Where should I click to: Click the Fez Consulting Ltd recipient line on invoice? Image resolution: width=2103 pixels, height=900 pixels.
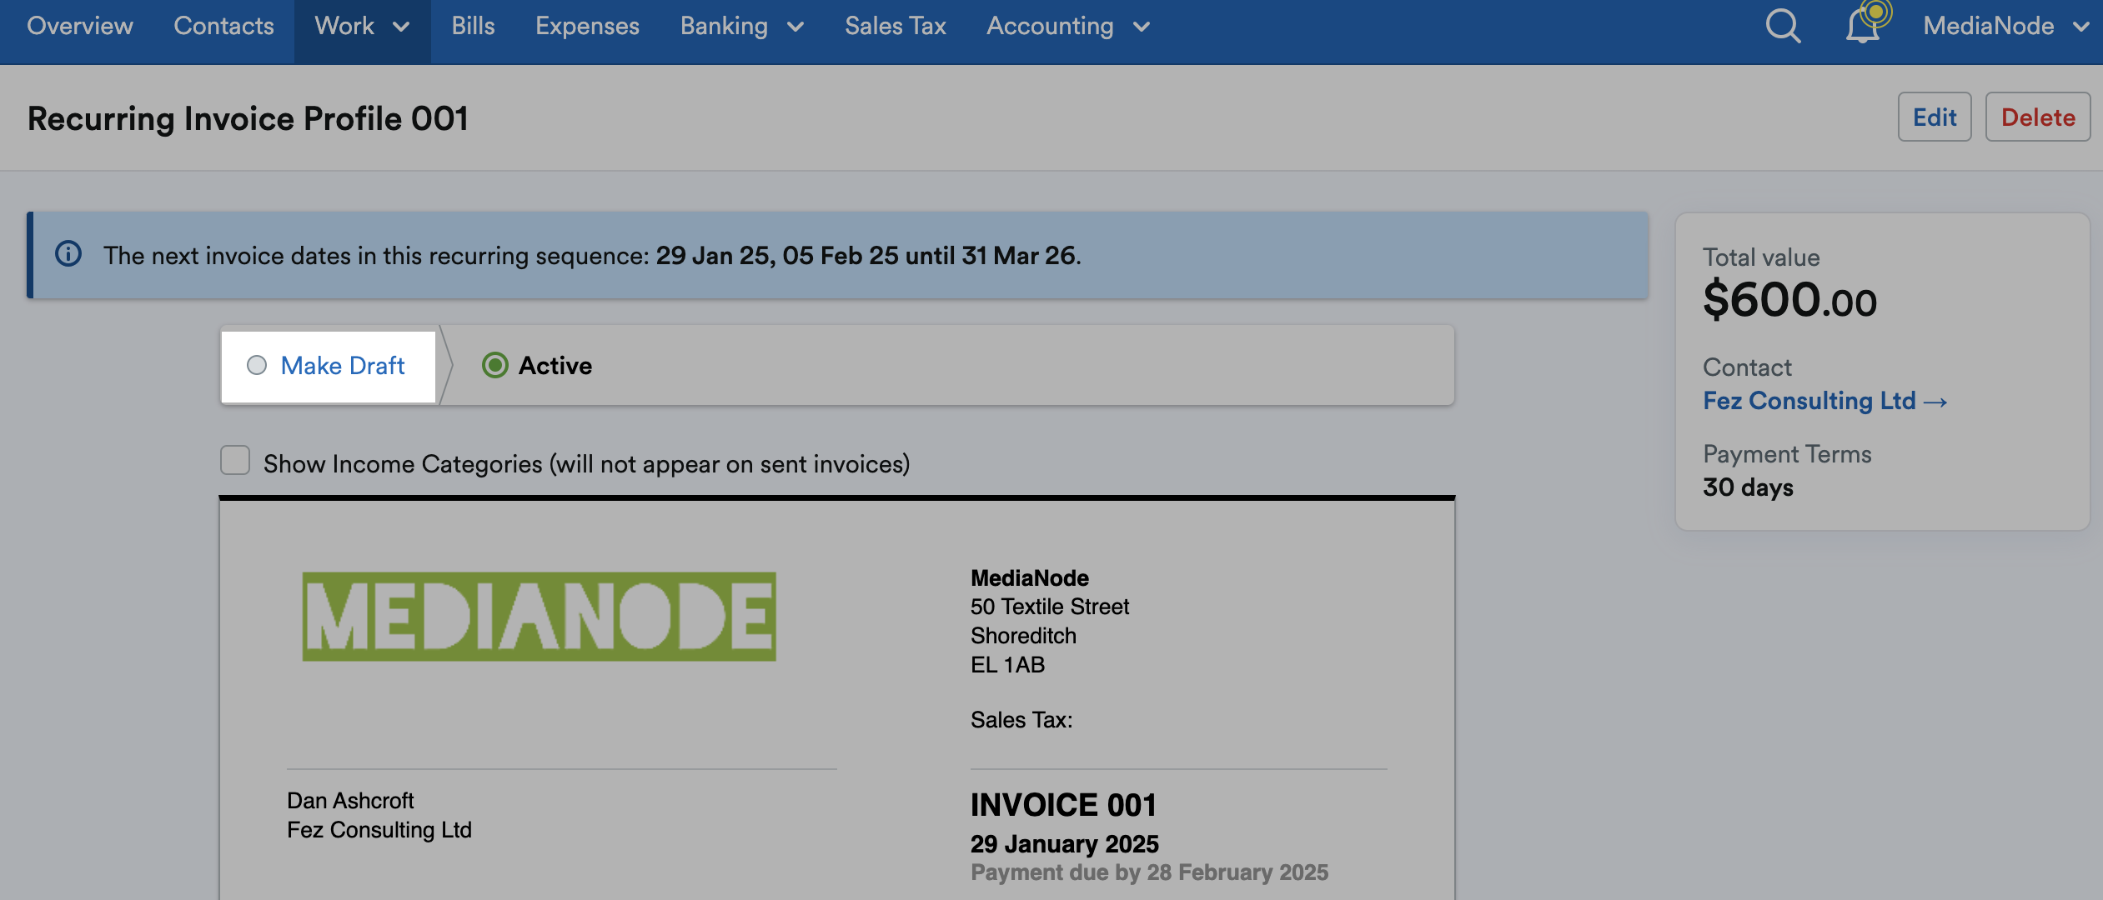pyautogui.click(x=379, y=830)
